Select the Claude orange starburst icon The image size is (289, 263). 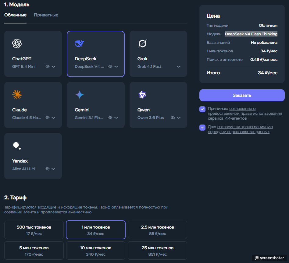click(x=17, y=95)
